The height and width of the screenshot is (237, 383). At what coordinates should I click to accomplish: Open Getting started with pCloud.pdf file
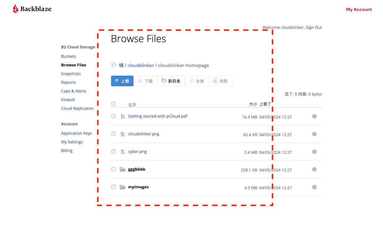pyautogui.click(x=158, y=116)
